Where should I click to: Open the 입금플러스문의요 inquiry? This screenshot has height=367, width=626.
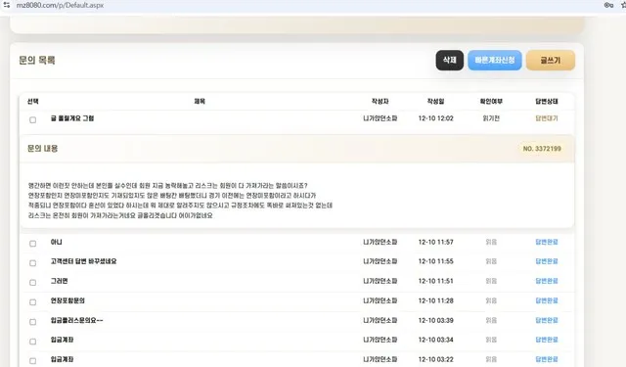pos(76,320)
